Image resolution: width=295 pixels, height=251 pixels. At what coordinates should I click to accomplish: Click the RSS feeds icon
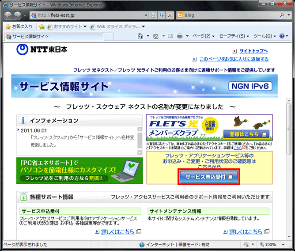(156, 36)
